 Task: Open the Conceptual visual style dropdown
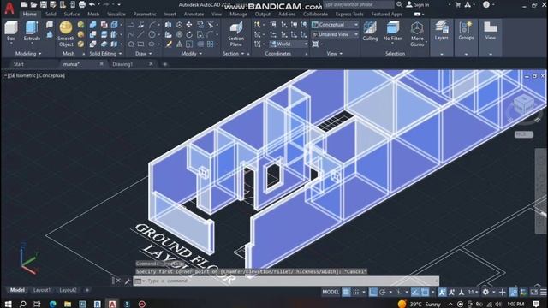[335, 25]
